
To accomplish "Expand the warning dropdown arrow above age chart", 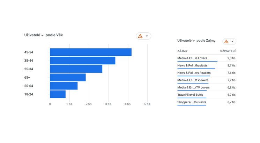I will click(x=147, y=36).
